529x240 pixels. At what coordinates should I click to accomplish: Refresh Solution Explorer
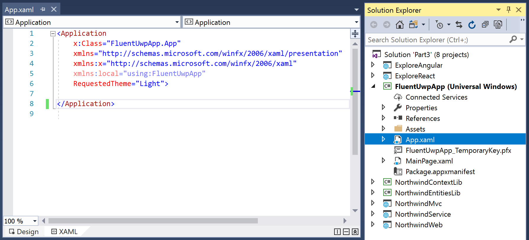coord(472,25)
